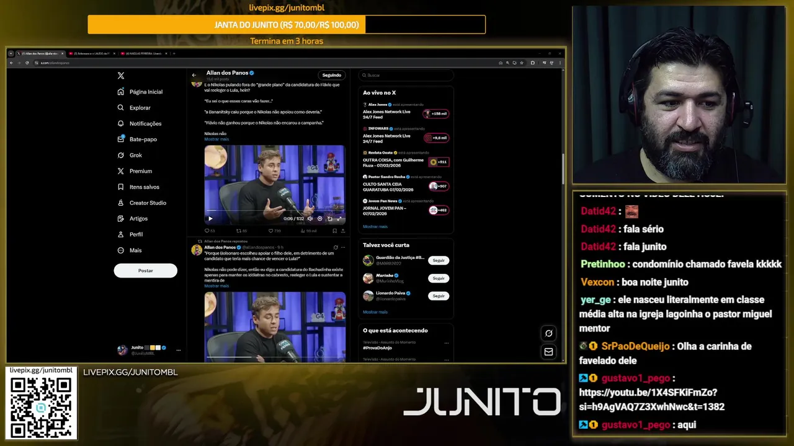Image resolution: width=794 pixels, height=446 pixels.
Task: Switch to the NIKOLAS FERREIRA tab
Action: click(x=144, y=53)
